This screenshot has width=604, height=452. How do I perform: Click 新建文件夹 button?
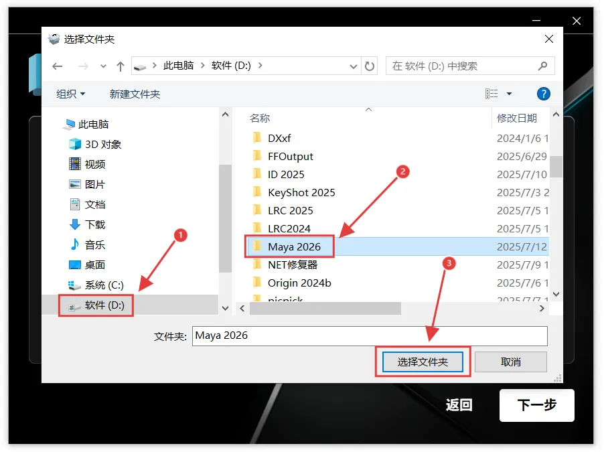coord(135,94)
